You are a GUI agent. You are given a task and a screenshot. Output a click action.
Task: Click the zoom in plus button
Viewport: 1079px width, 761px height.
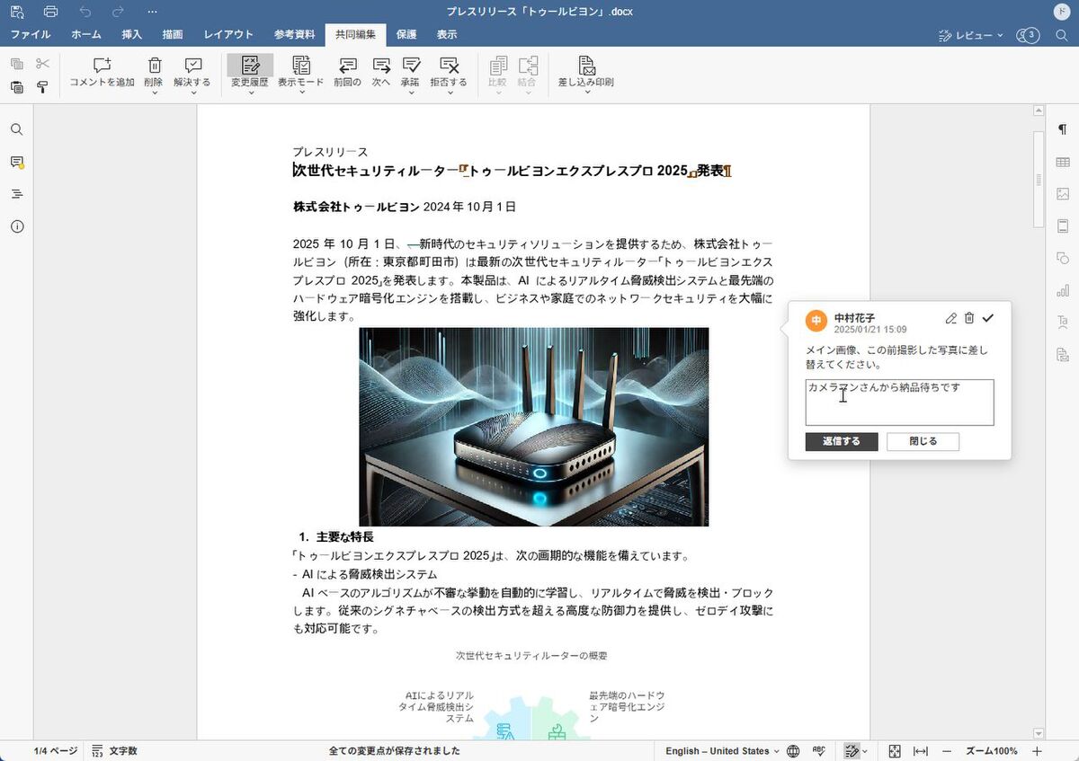(1037, 751)
